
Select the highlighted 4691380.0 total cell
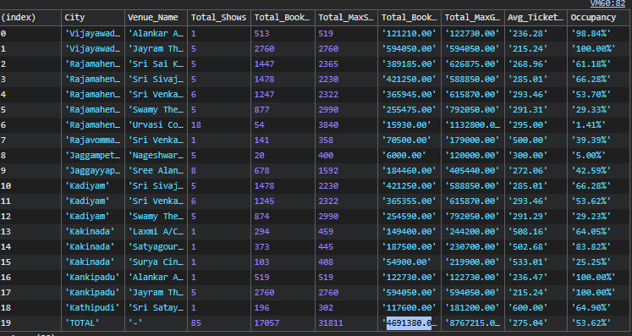coord(409,323)
